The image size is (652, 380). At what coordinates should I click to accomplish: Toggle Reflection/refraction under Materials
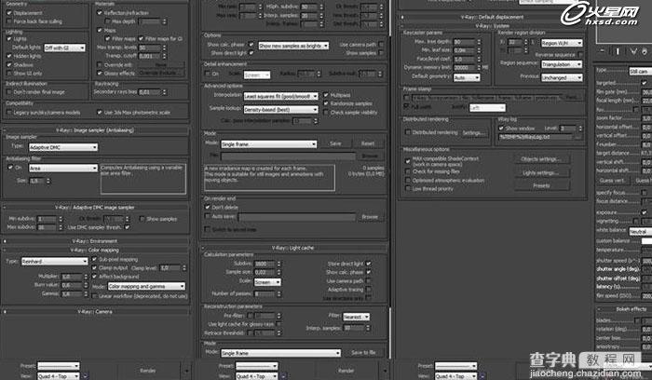click(x=100, y=13)
